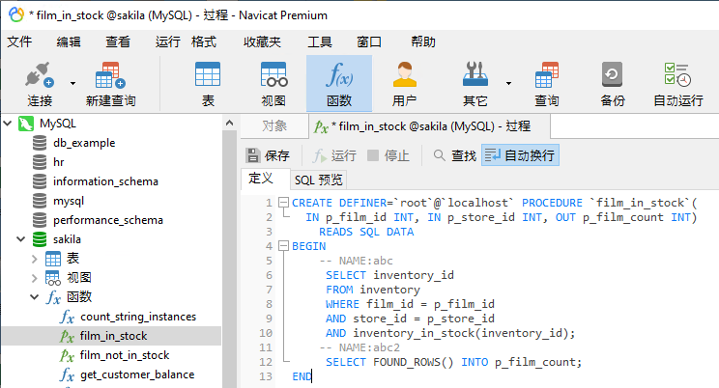
Task: Open the 连接 (Connection) tool
Action: pyautogui.click(x=40, y=84)
